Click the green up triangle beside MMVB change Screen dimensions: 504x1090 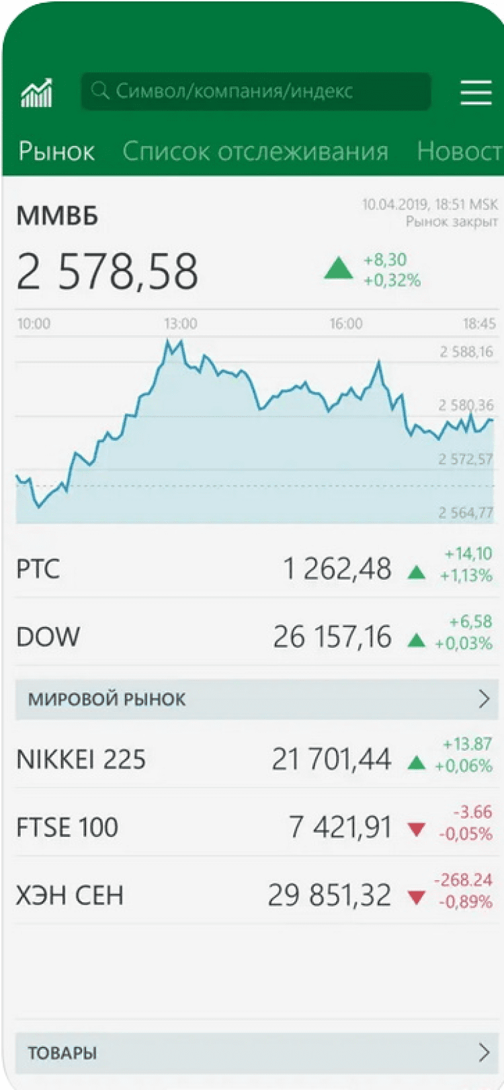(339, 268)
